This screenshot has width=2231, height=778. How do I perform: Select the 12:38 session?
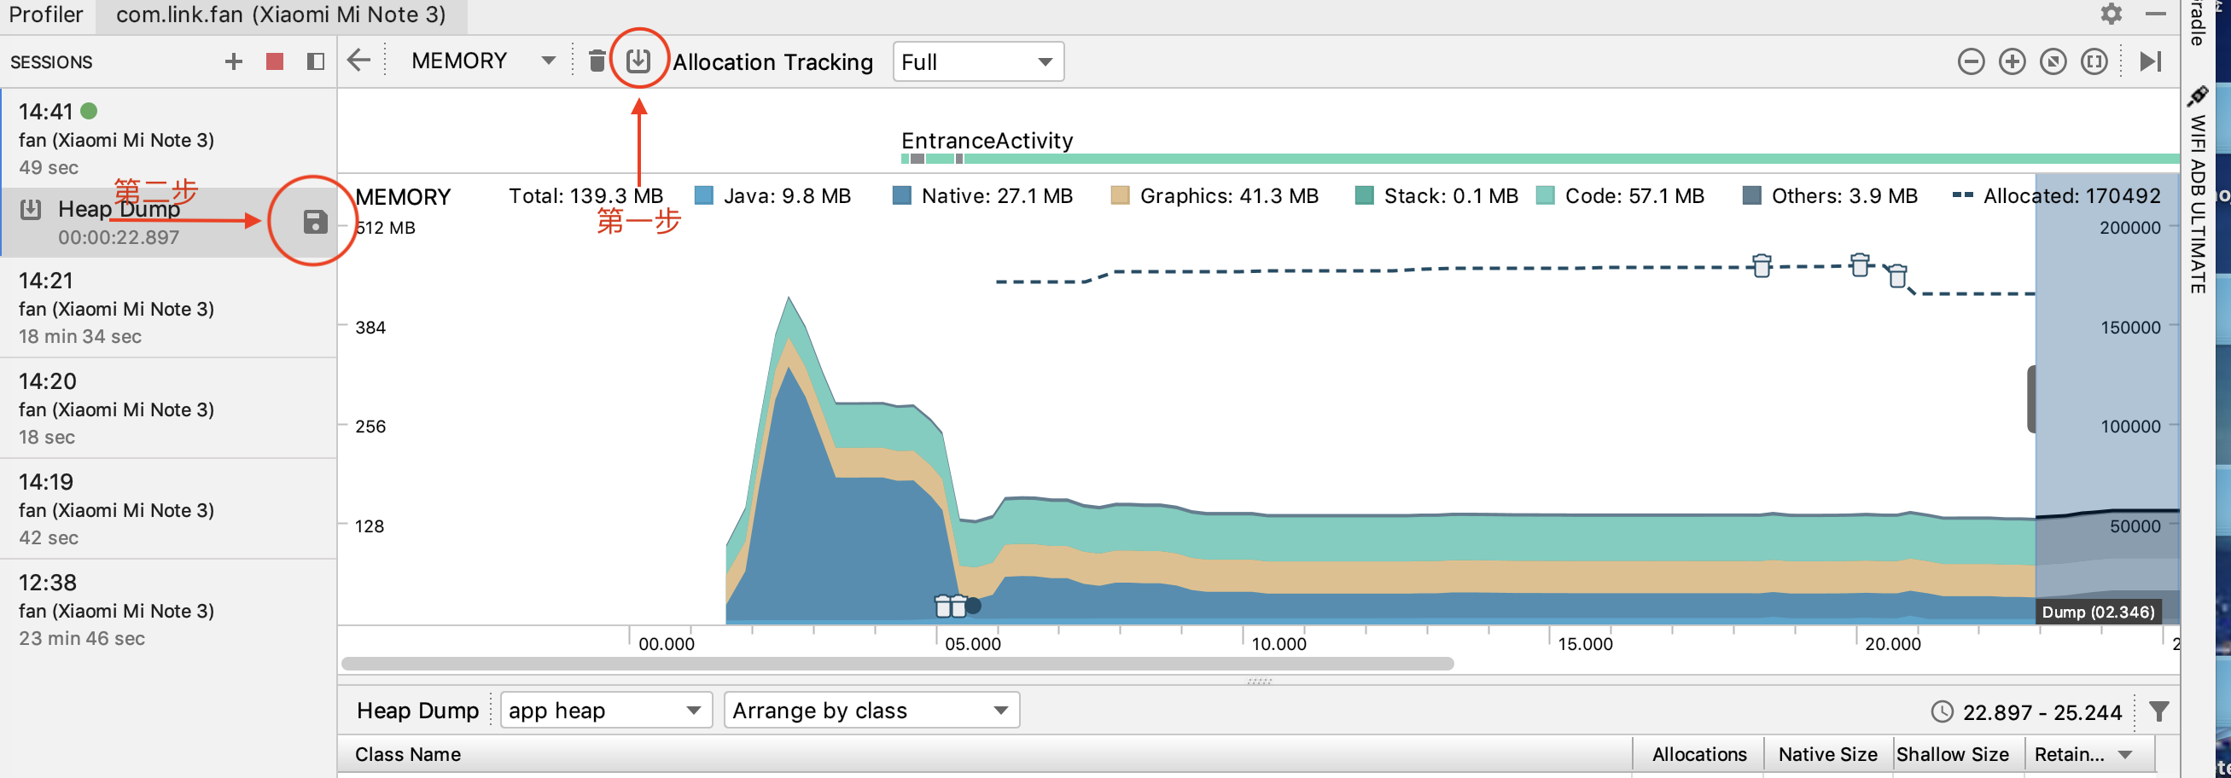click(168, 608)
